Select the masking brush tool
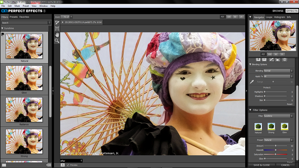Viewport: 299px width, 168px height. (x=57, y=22)
